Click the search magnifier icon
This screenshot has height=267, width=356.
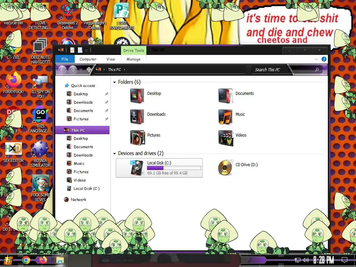pos(317,70)
